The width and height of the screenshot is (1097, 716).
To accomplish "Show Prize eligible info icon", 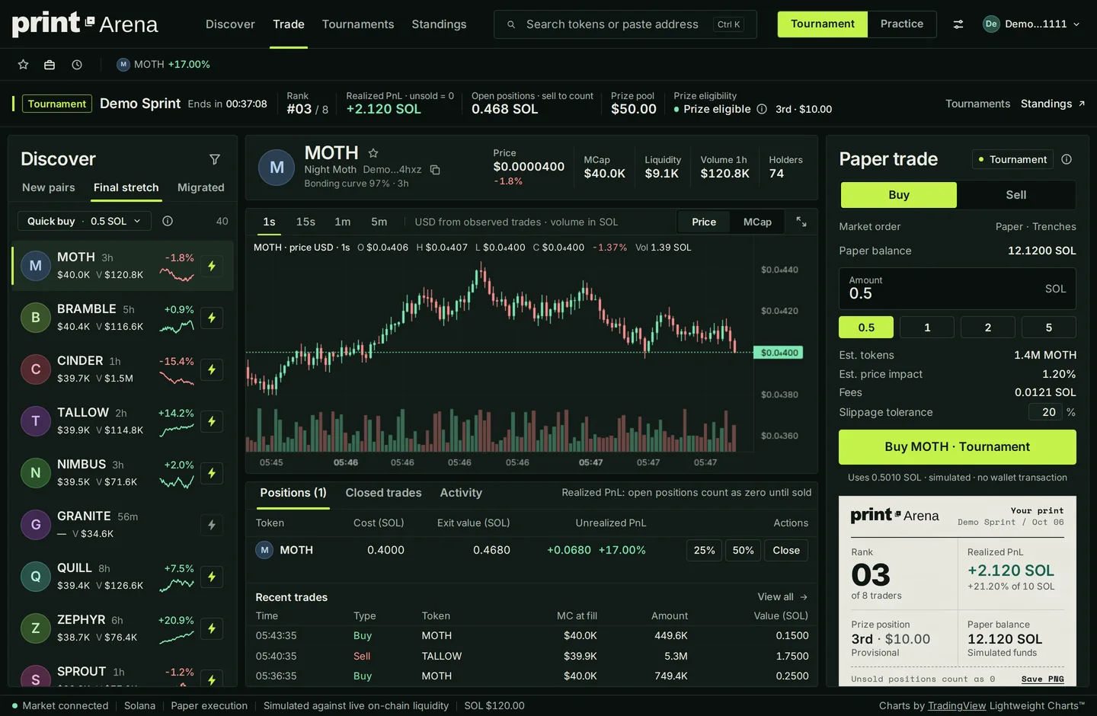I will pos(762,109).
